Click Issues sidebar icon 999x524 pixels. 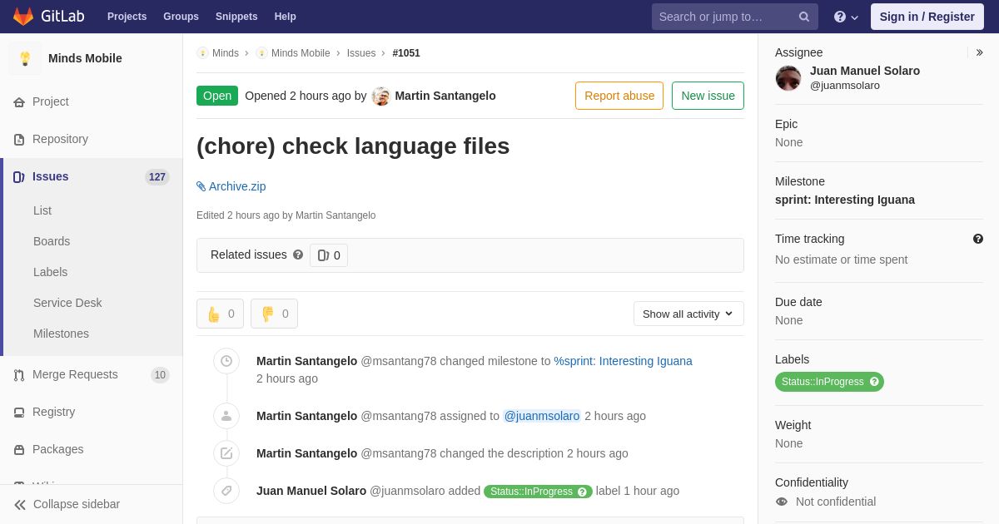click(19, 177)
